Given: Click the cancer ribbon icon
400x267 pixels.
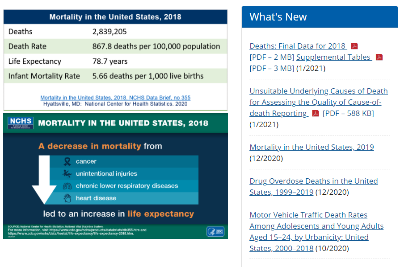Looking at the screenshot, I should (67, 161).
